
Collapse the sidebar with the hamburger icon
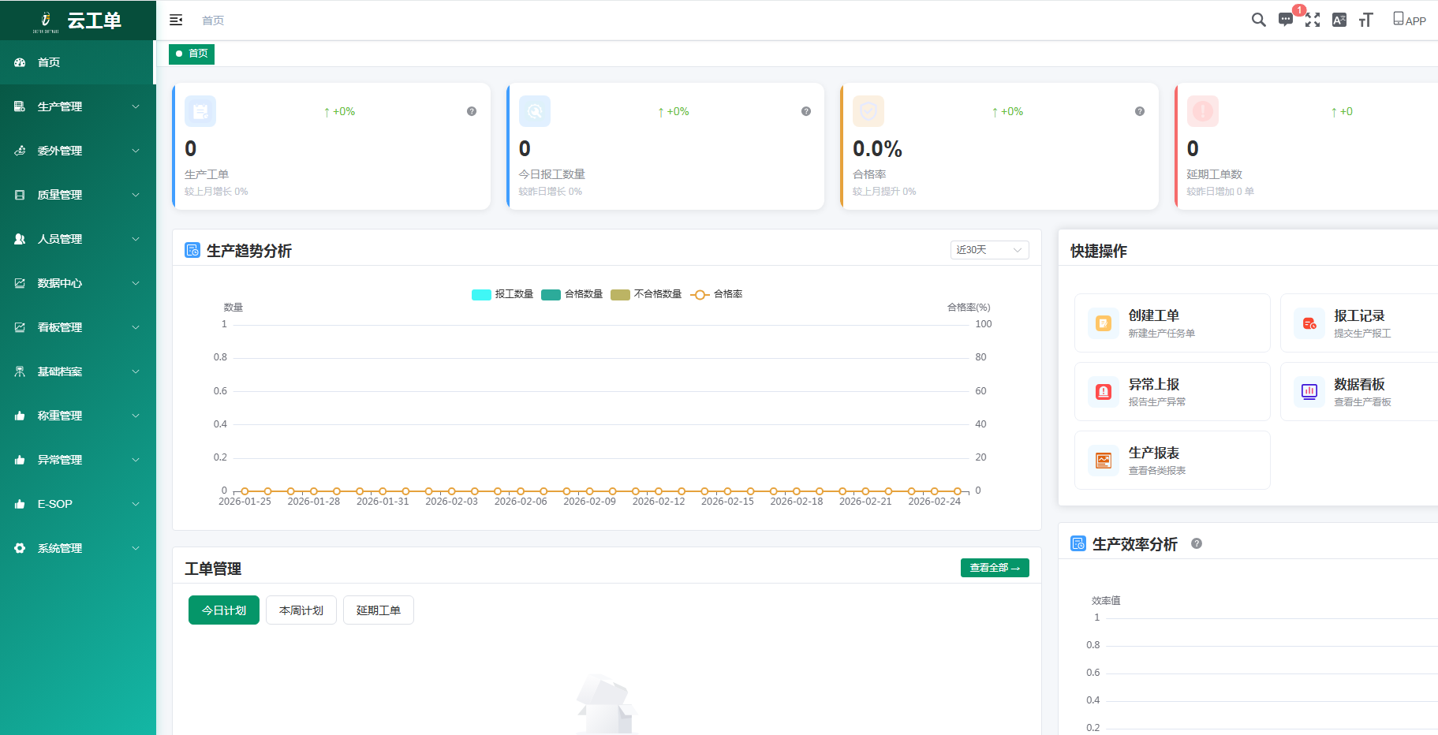[x=176, y=20]
